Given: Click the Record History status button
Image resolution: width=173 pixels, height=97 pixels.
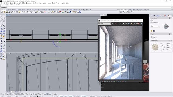Looking at the screenshot, I should (x=92, y=96).
